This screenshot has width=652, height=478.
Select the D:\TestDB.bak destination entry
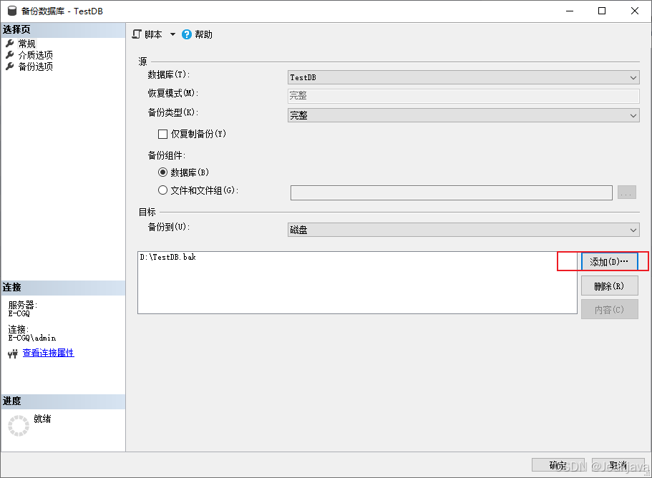click(x=167, y=258)
